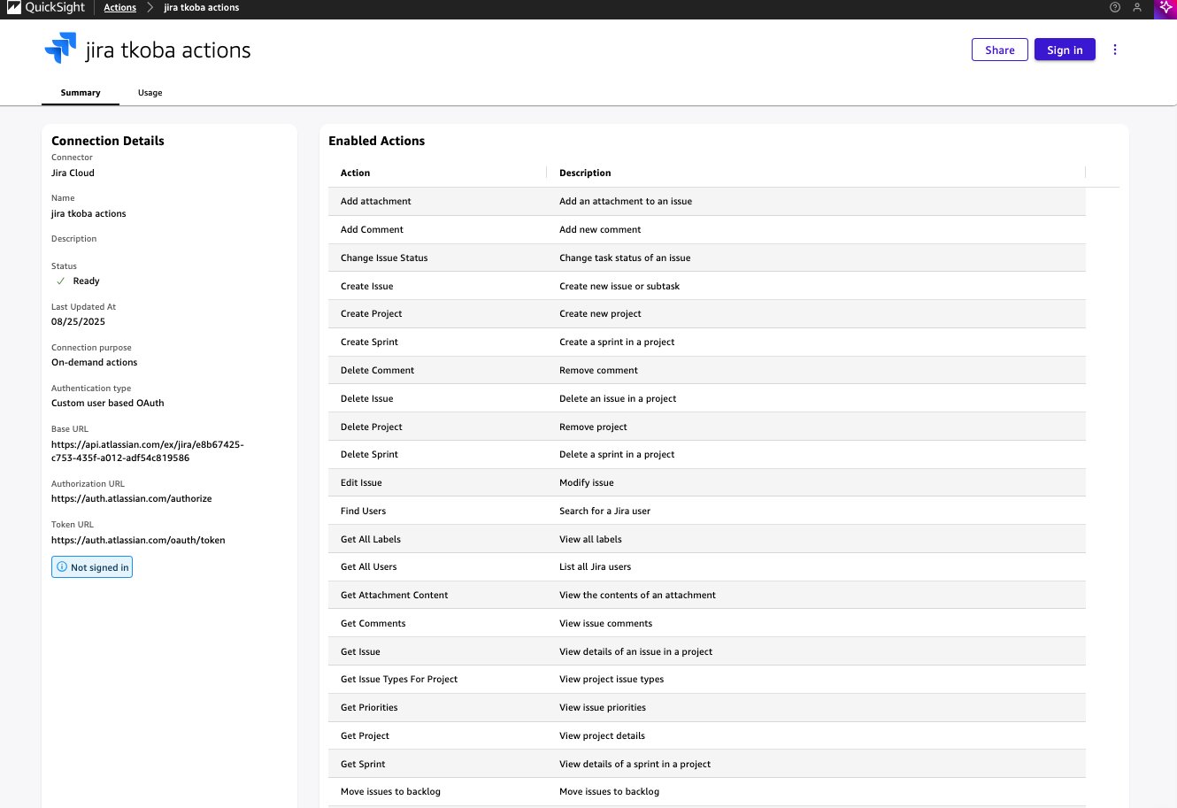The image size is (1177, 808).
Task: Switch to the Usage tab
Action: click(150, 93)
